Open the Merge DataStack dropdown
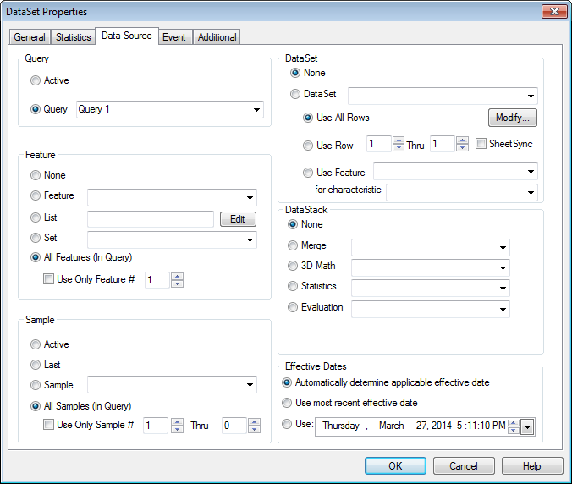572x484 pixels. pos(503,247)
